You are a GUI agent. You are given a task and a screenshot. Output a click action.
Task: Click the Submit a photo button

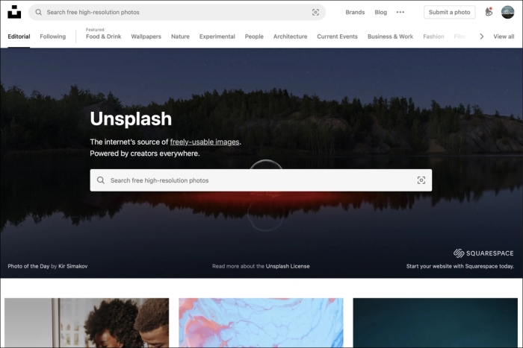click(x=449, y=13)
